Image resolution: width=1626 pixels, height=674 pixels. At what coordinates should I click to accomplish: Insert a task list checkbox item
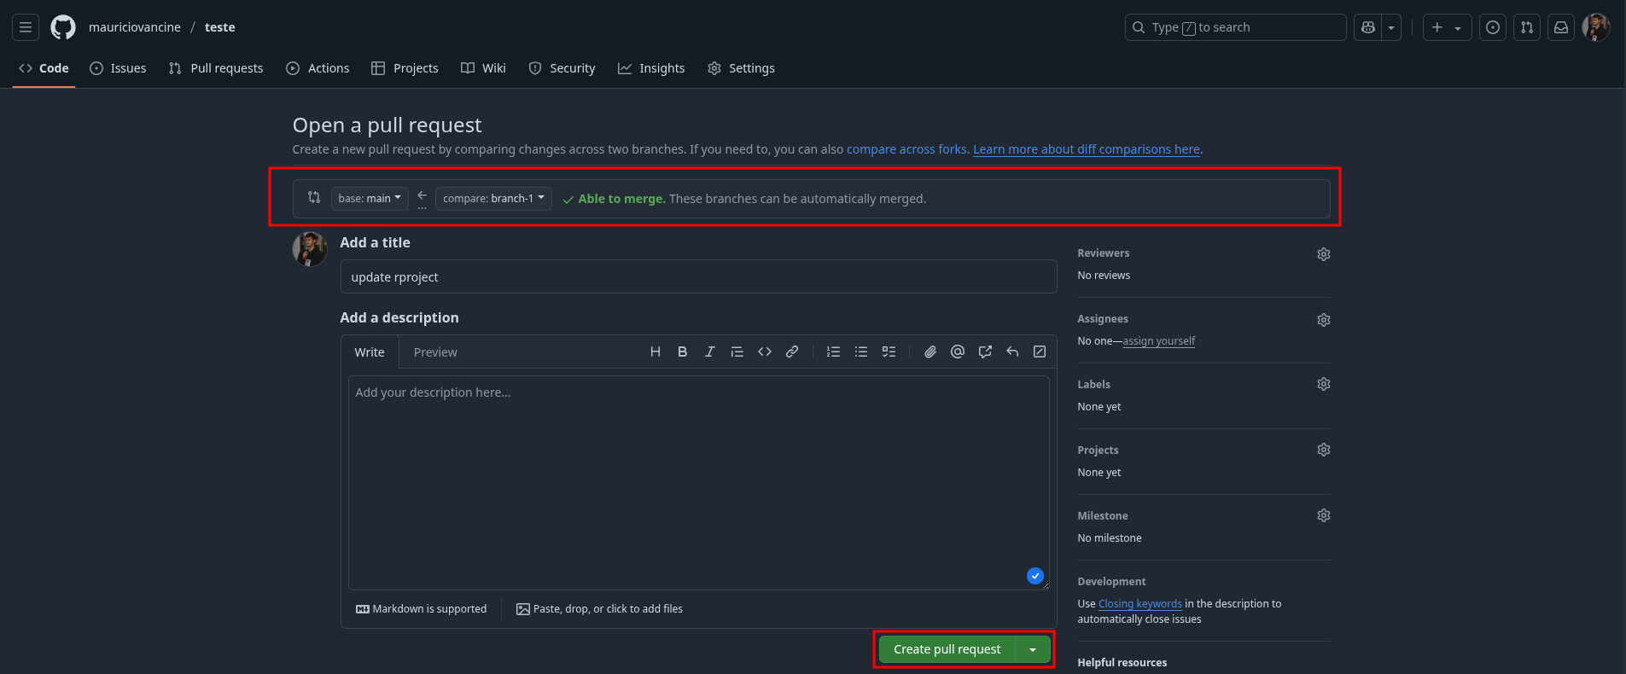point(889,352)
